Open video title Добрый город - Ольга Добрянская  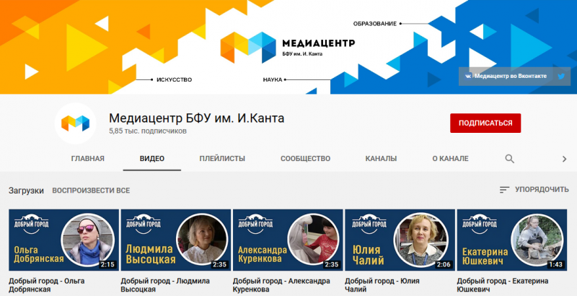[47, 285]
